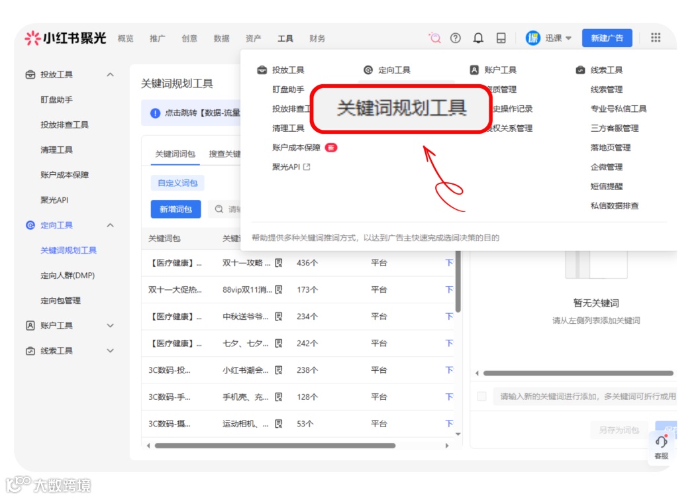This screenshot has width=700, height=498.
Task: Open the help question-mark icon
Action: pos(456,38)
